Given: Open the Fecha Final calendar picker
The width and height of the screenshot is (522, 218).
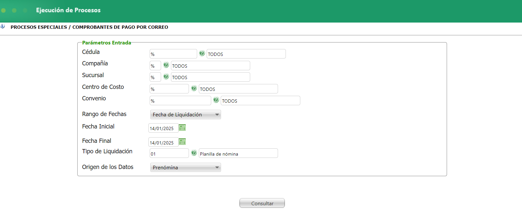Looking at the screenshot, I should point(182,142).
